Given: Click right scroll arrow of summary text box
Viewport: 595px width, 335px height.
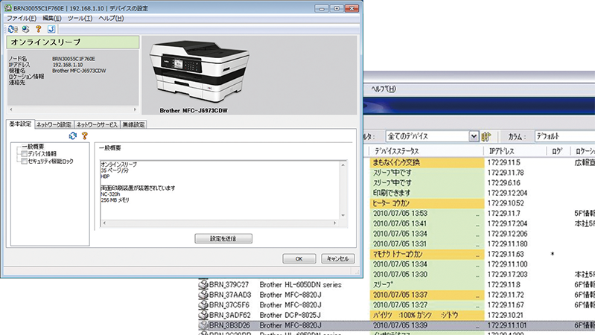Looking at the screenshot, I should (x=334, y=223).
